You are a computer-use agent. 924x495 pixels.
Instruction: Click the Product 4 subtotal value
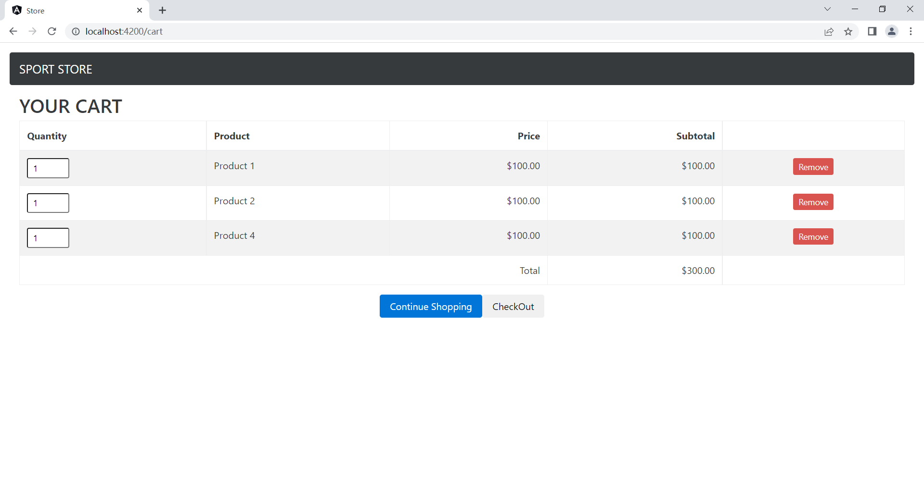(x=698, y=235)
